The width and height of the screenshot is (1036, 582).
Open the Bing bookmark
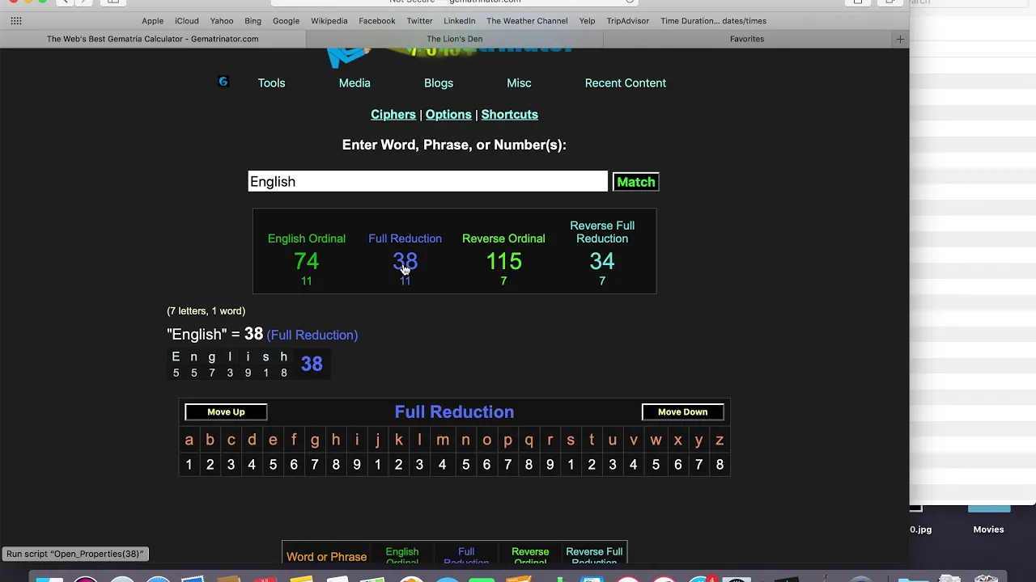253,21
